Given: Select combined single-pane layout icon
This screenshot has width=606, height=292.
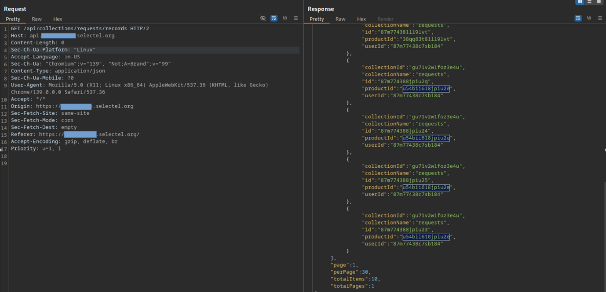Looking at the screenshot, I should pyautogui.click(x=599, y=2).
